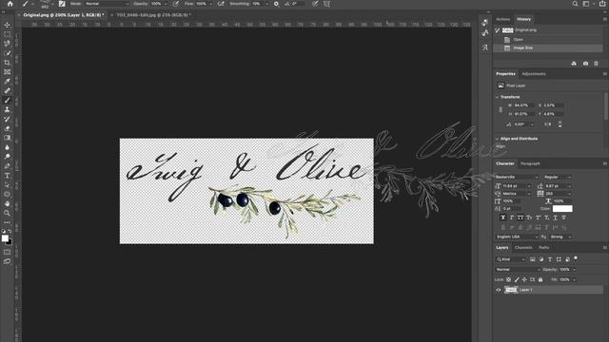The width and height of the screenshot is (609, 342).
Task: Open the layer Kind filter dropdown
Action: tap(511, 259)
